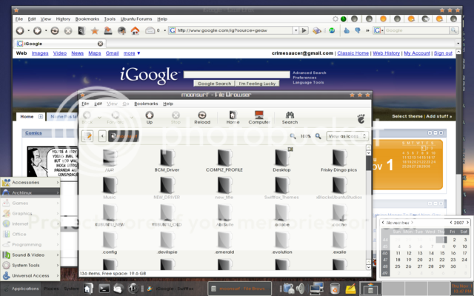
Task: Open the BCM_Driver folder
Action: pos(167,161)
